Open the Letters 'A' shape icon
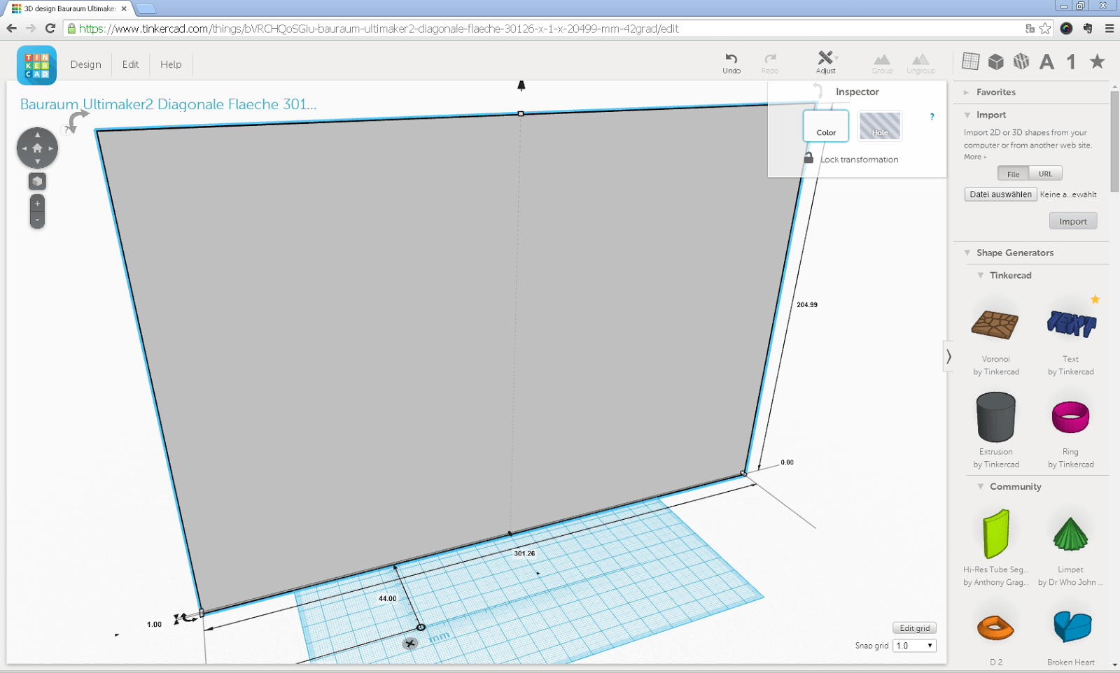The image size is (1120, 673). (x=1046, y=62)
